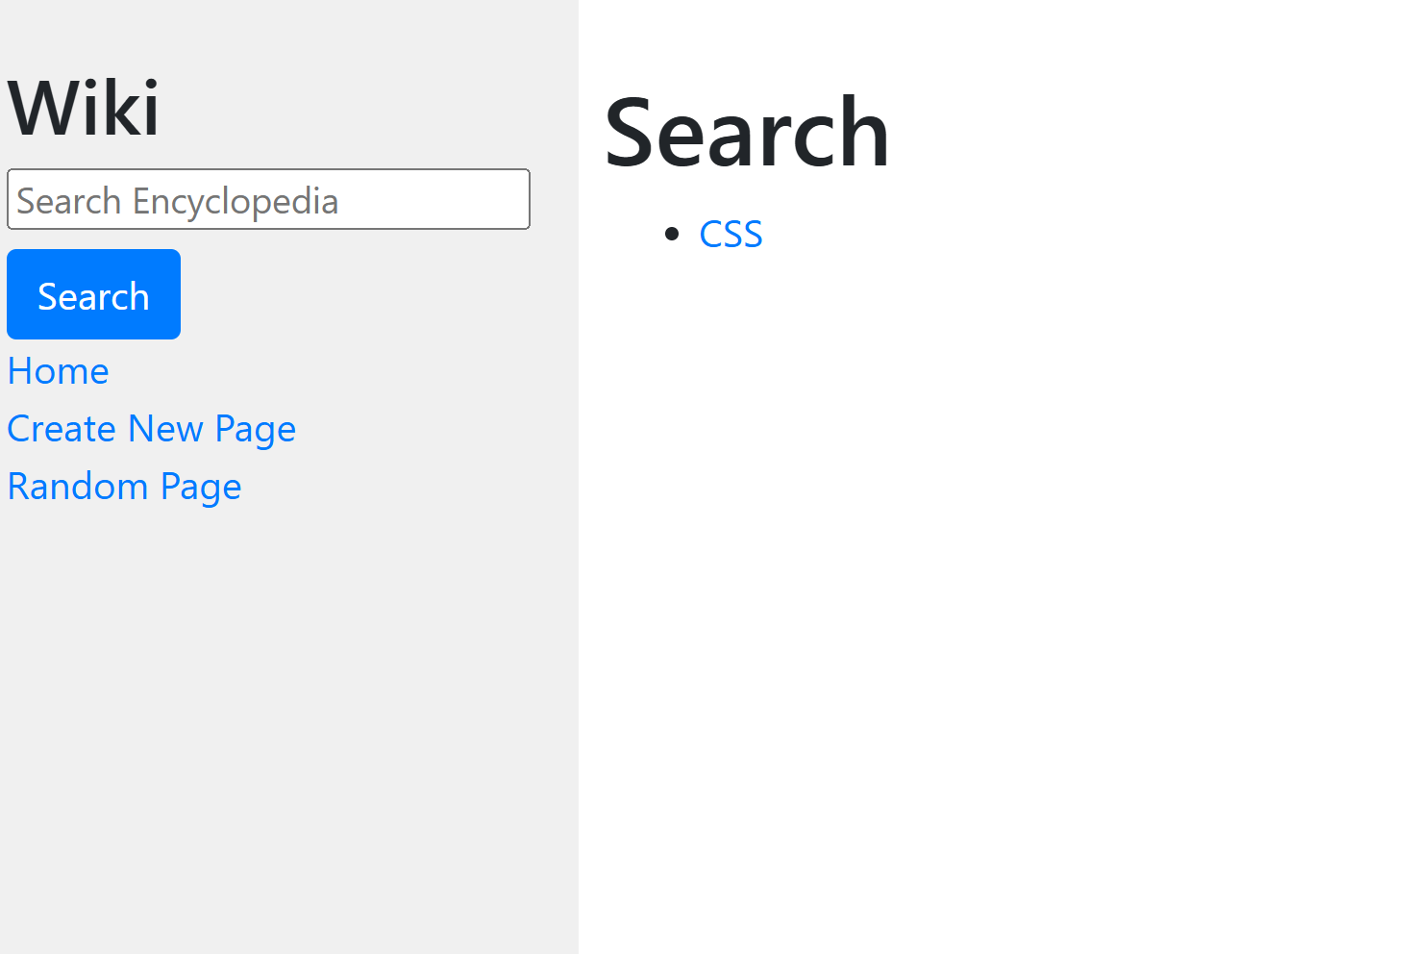Click the Wiki heading in sidebar
The height and width of the screenshot is (954, 1412).
click(x=84, y=108)
